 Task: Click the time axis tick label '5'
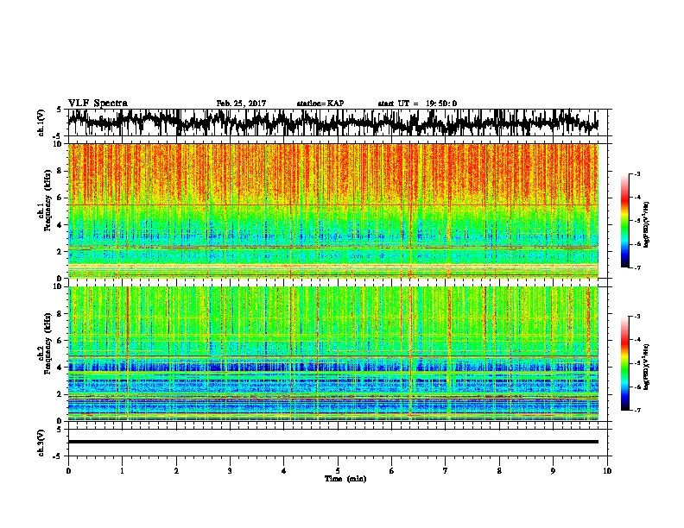pos(338,470)
